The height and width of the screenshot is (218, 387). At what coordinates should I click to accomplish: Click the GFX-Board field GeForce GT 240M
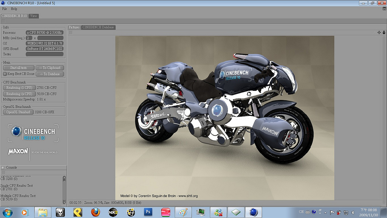(x=45, y=49)
